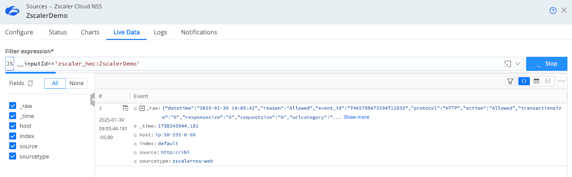572x177 pixels.
Task: Switch to table view icon
Action: (536, 82)
